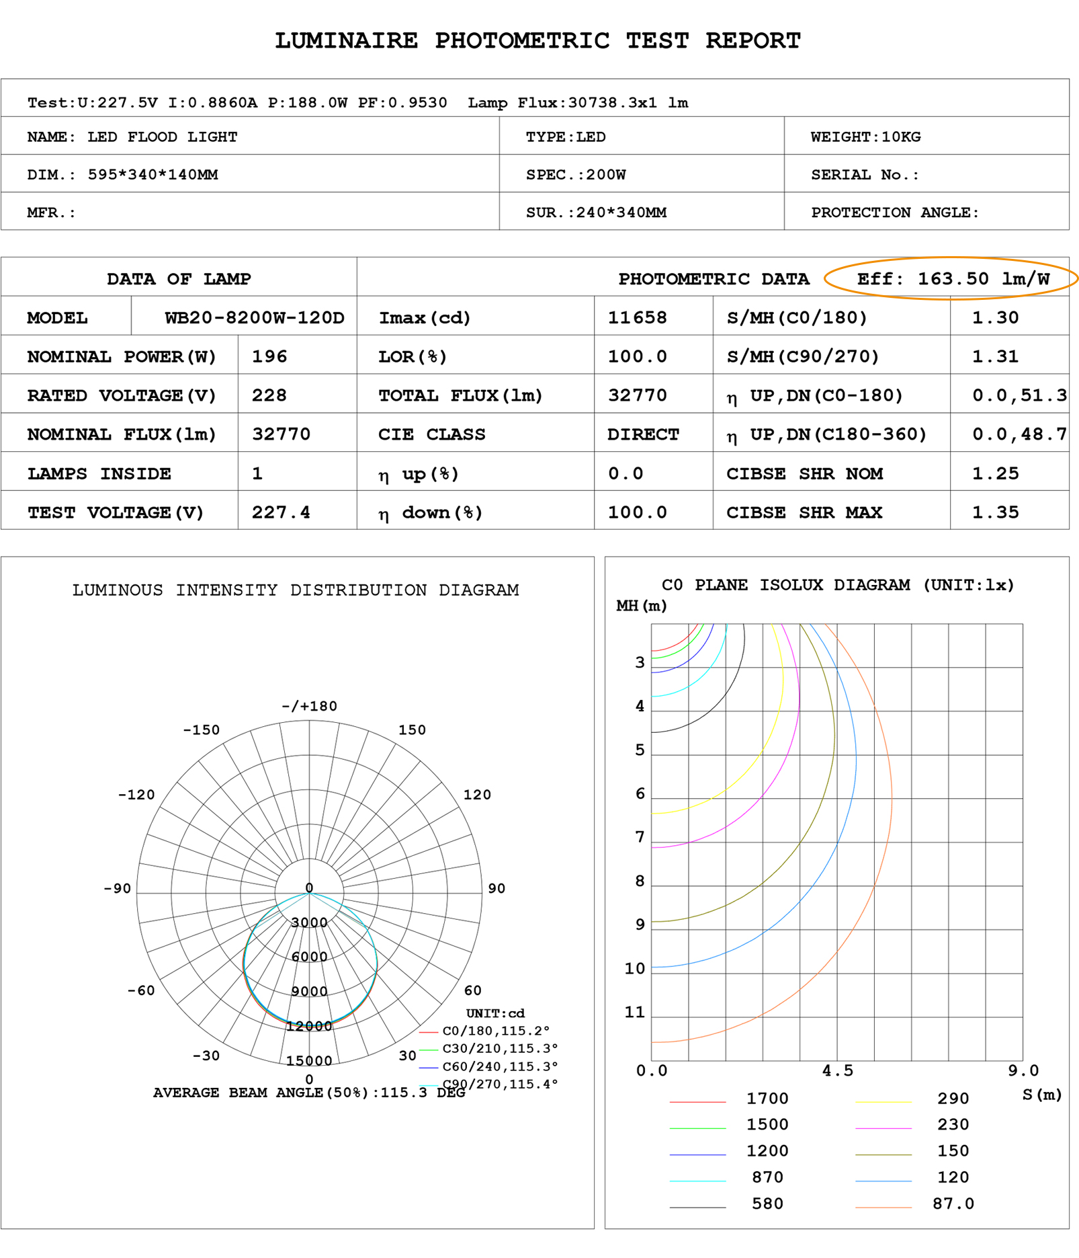Click the η UP,DN(C180-360) value '0.0,48.7'

[1019, 434]
